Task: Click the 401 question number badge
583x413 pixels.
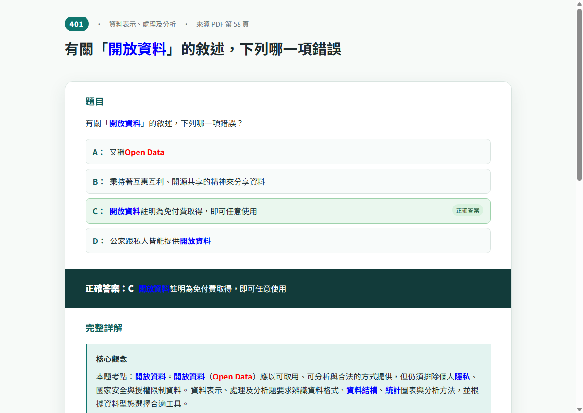Action: [77, 24]
